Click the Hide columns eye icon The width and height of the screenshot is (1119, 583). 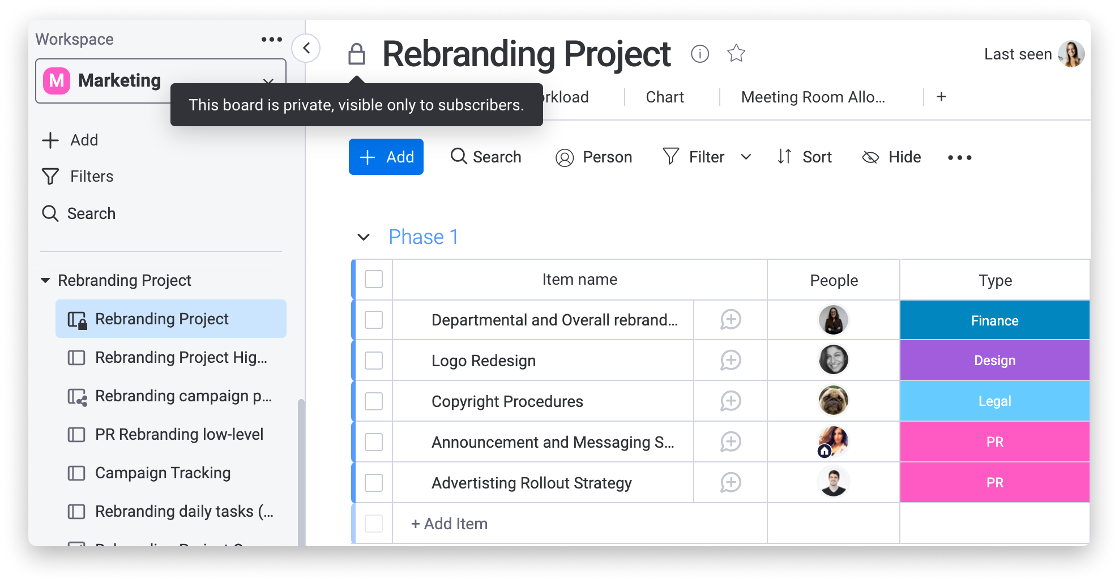point(870,157)
